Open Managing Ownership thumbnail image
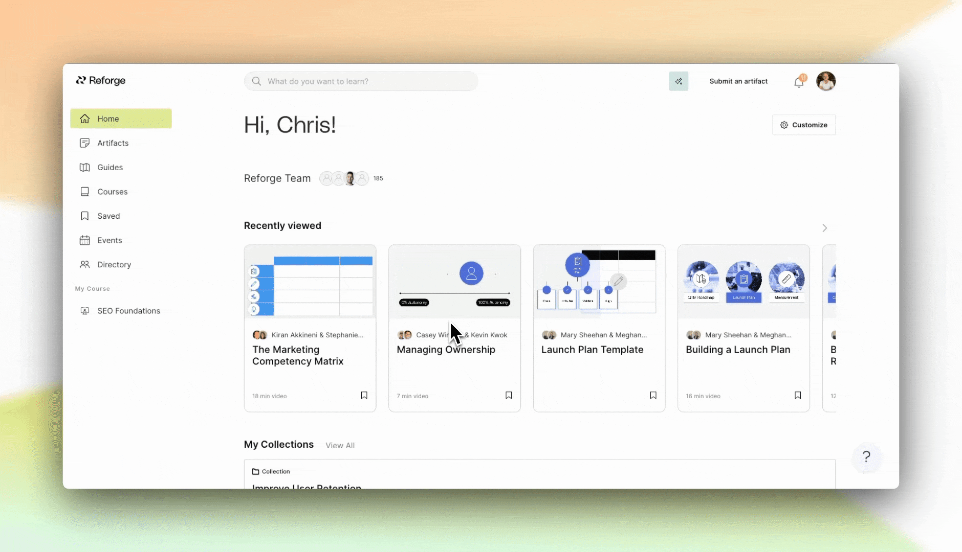 pos(454,282)
